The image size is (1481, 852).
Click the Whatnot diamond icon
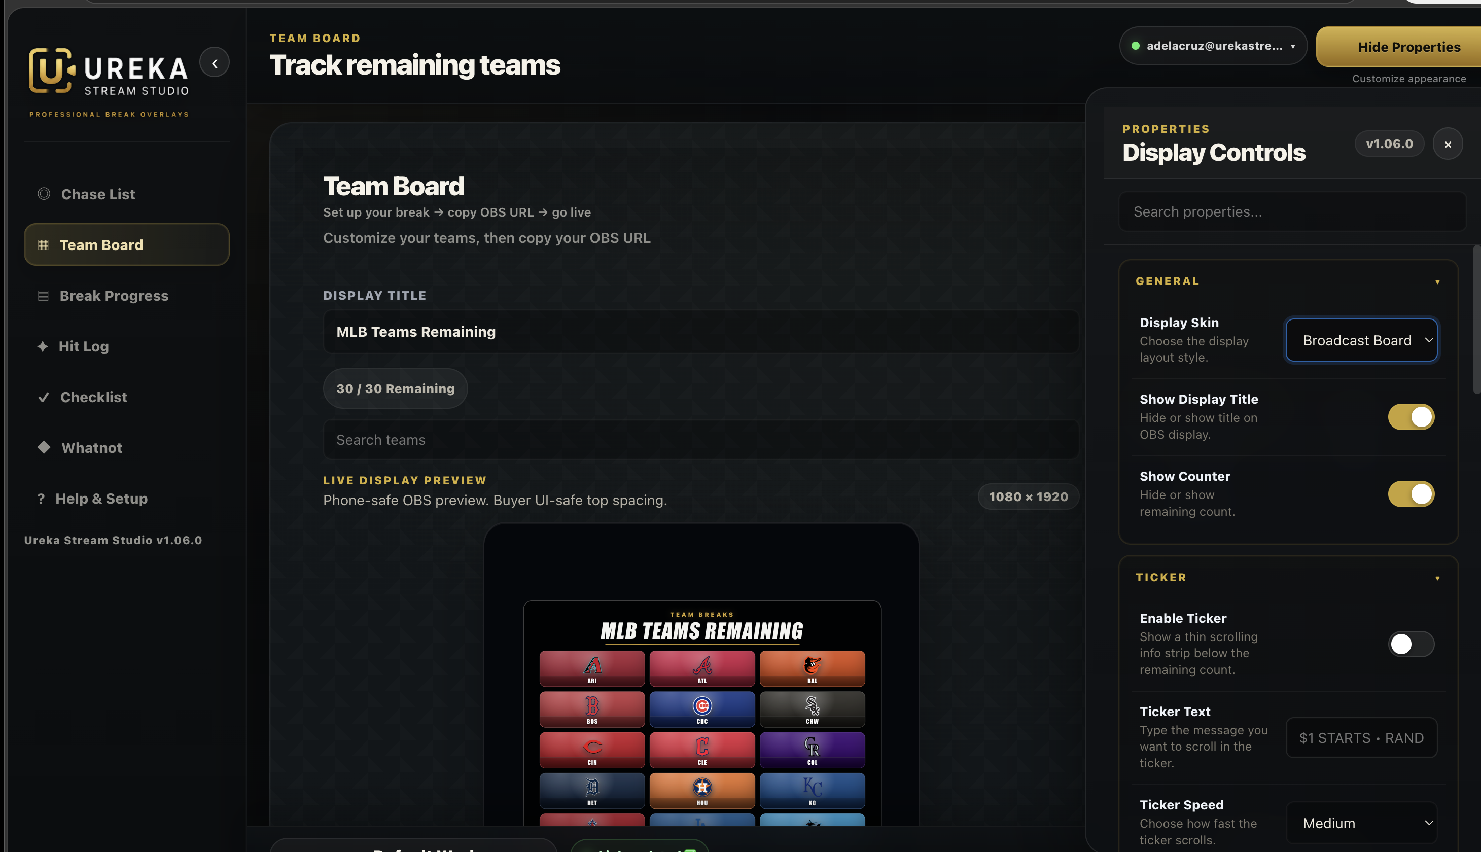point(44,448)
